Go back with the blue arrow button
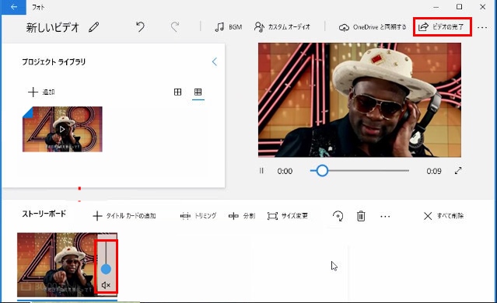 point(14,7)
